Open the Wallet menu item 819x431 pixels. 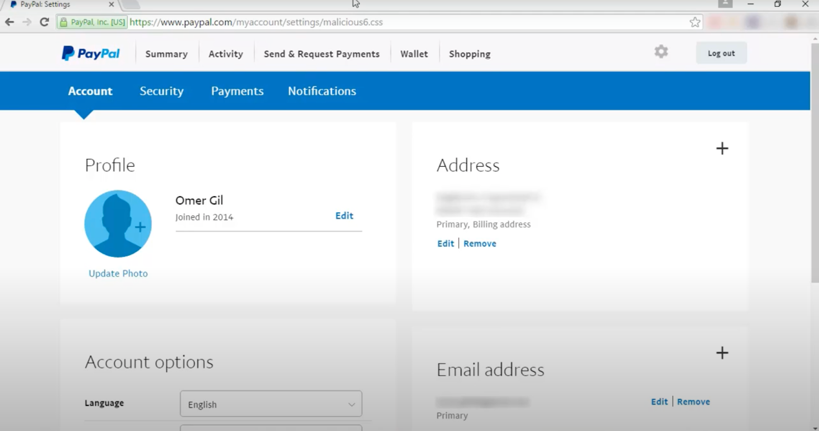click(414, 54)
